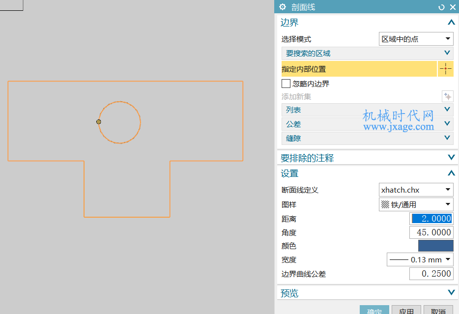This screenshot has width=459, height=314.
Task: Expand the 公差 group
Action: (368, 124)
